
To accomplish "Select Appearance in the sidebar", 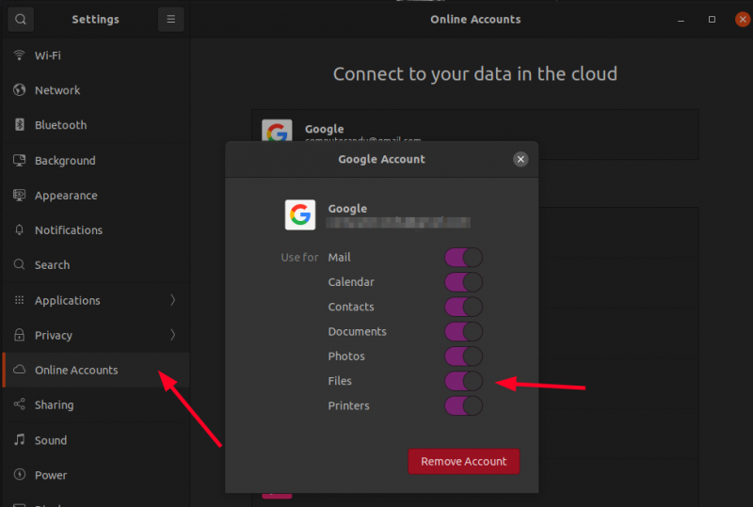I will pos(66,196).
